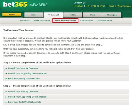Expand Step 2 Upload Your Supporting Documentation
The width and height of the screenshot is (132, 105).
(x=66, y=97)
